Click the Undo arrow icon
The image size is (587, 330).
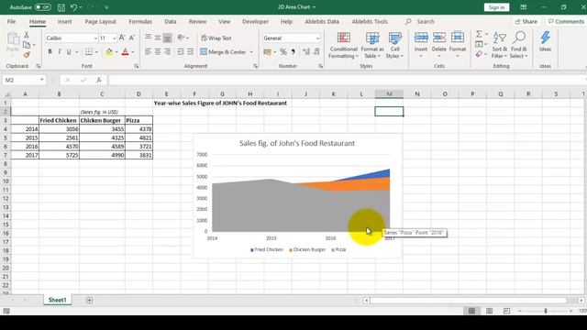[x=73, y=7]
